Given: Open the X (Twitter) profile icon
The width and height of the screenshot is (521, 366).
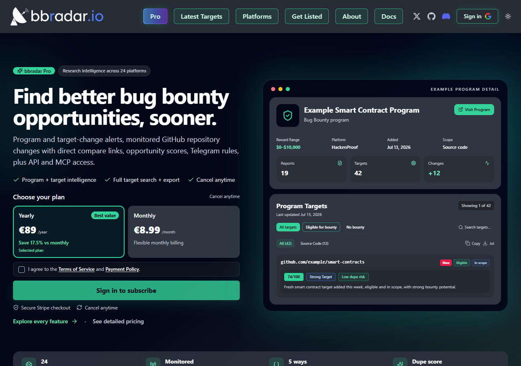Looking at the screenshot, I should (x=417, y=16).
